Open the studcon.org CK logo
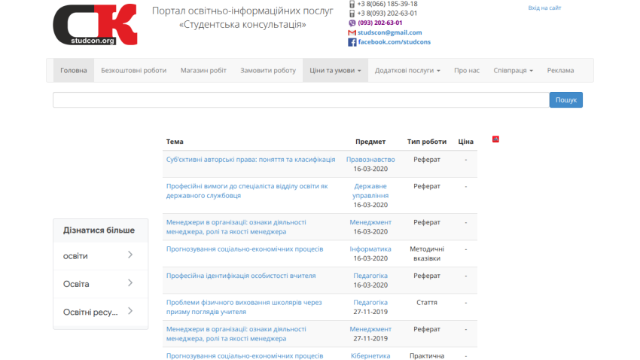The height and width of the screenshot is (360, 640). pos(95,25)
